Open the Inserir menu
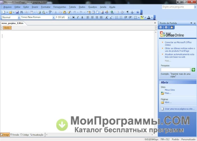Screen dimensions: 197x141 tap(35, 7)
